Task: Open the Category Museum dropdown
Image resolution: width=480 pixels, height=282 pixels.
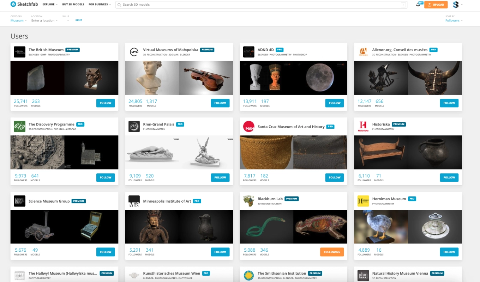Action: pos(19,20)
